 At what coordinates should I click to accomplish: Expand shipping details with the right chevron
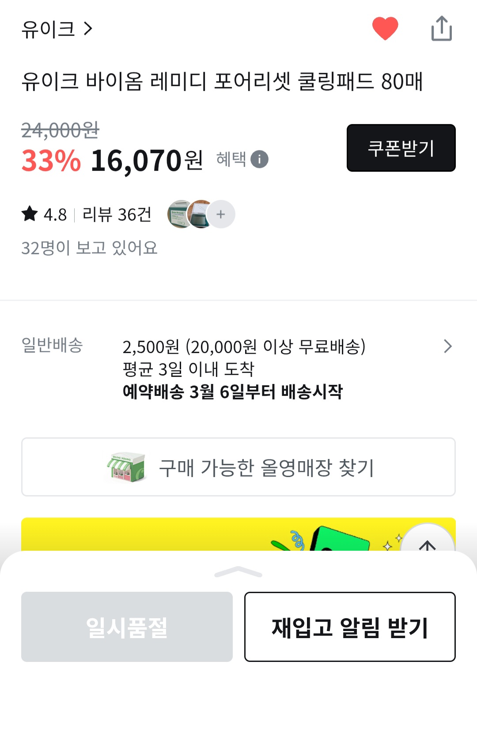click(x=447, y=346)
